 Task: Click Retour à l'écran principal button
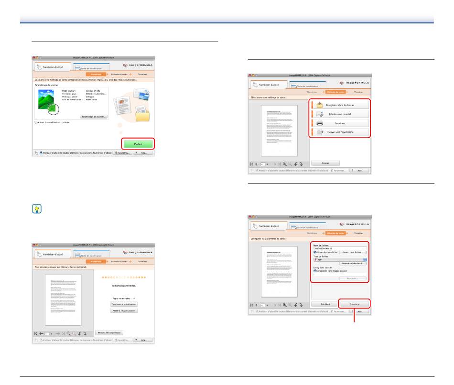point(110,332)
